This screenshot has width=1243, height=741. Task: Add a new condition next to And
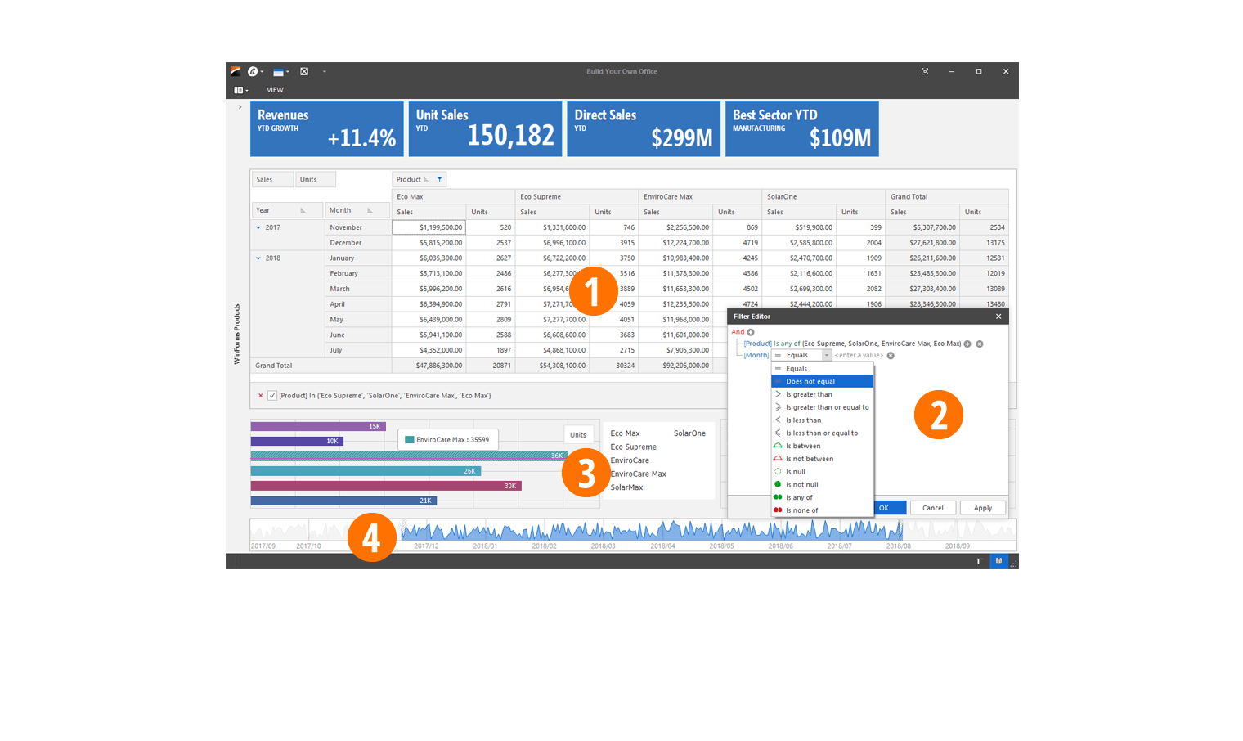(751, 332)
